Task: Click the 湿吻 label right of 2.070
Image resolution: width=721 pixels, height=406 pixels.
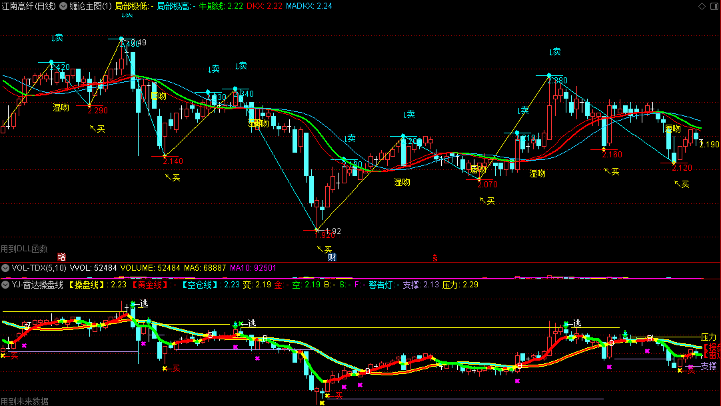Action: coord(538,174)
